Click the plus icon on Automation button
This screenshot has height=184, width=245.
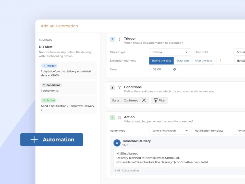(34, 140)
